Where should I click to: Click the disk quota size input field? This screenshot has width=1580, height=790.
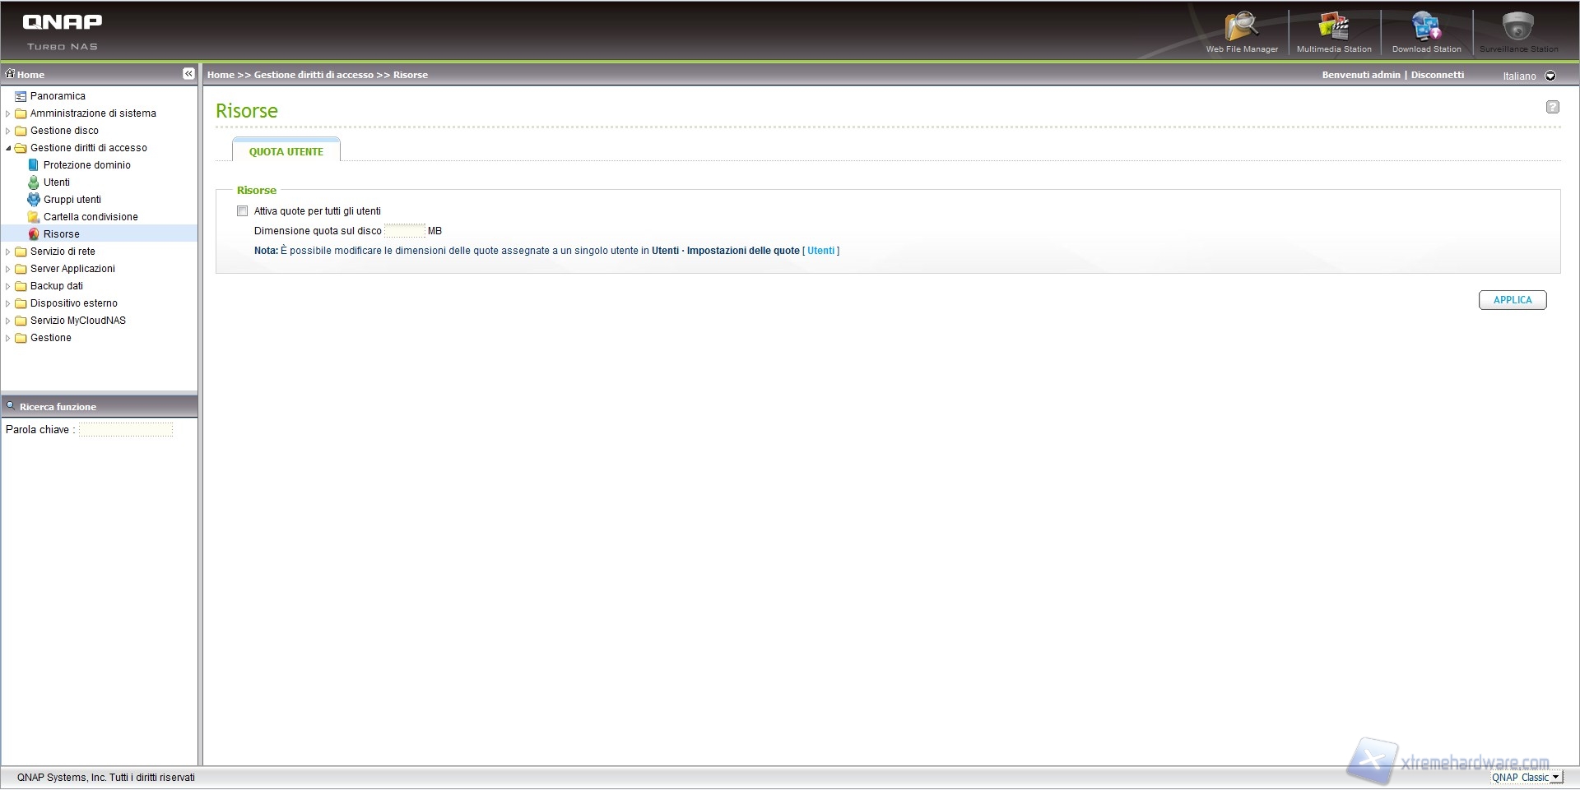click(404, 231)
